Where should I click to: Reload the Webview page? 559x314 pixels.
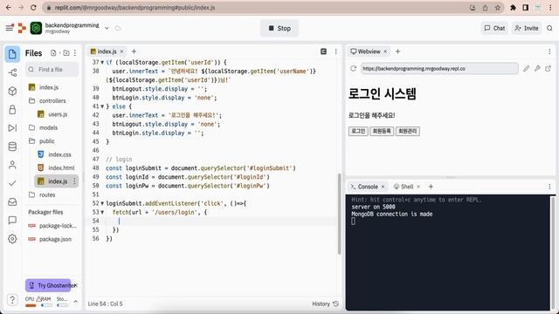[353, 68]
